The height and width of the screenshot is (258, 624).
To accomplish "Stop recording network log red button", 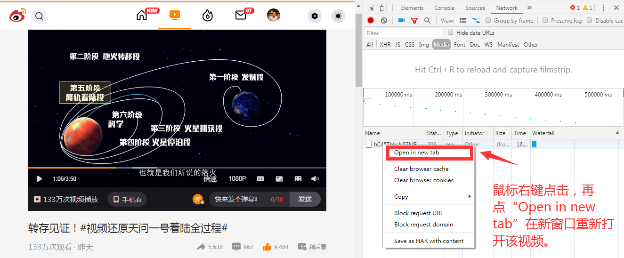I will (x=371, y=20).
